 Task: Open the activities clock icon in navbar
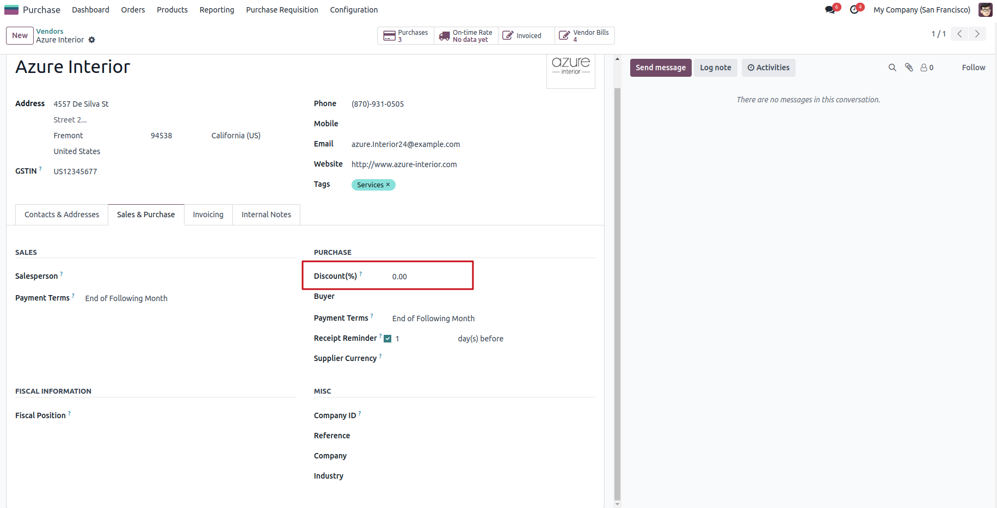[x=854, y=10]
